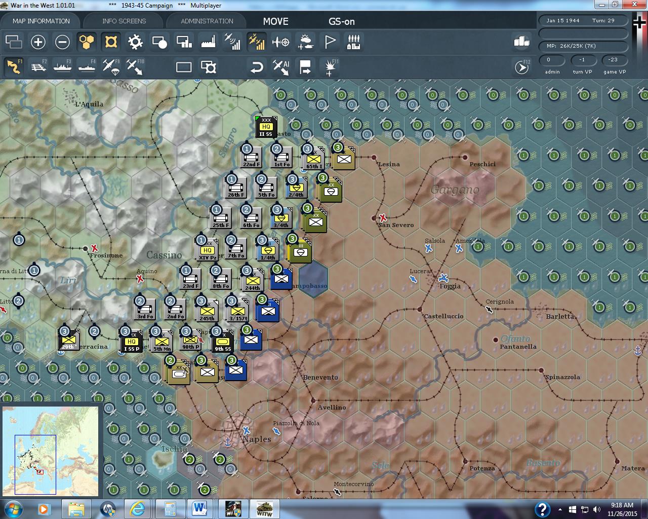Screen dimensions: 648x519
Task: Select the F9 air transport parachute mode
Action: (111, 67)
